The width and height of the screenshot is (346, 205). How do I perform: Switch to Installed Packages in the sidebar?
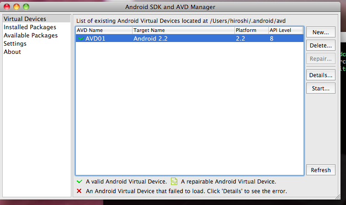[x=30, y=27]
